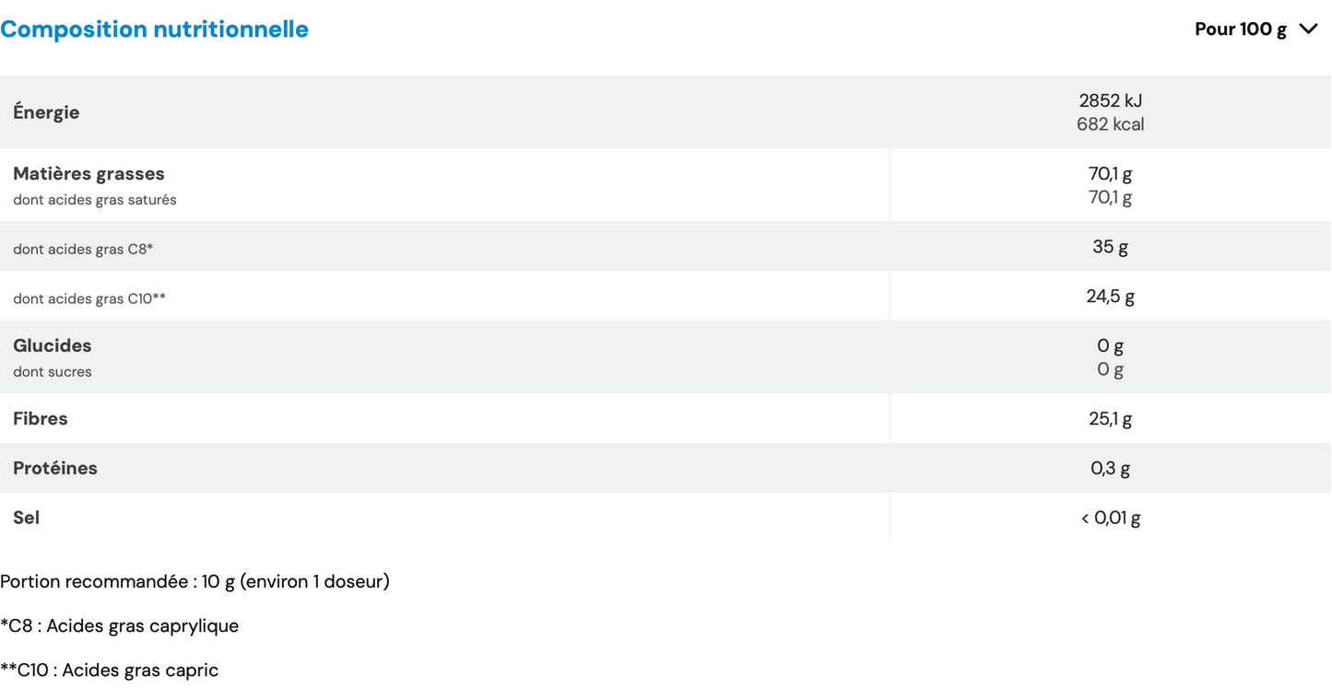Select the Glucides row label
1332x688 pixels.
pos(53,345)
